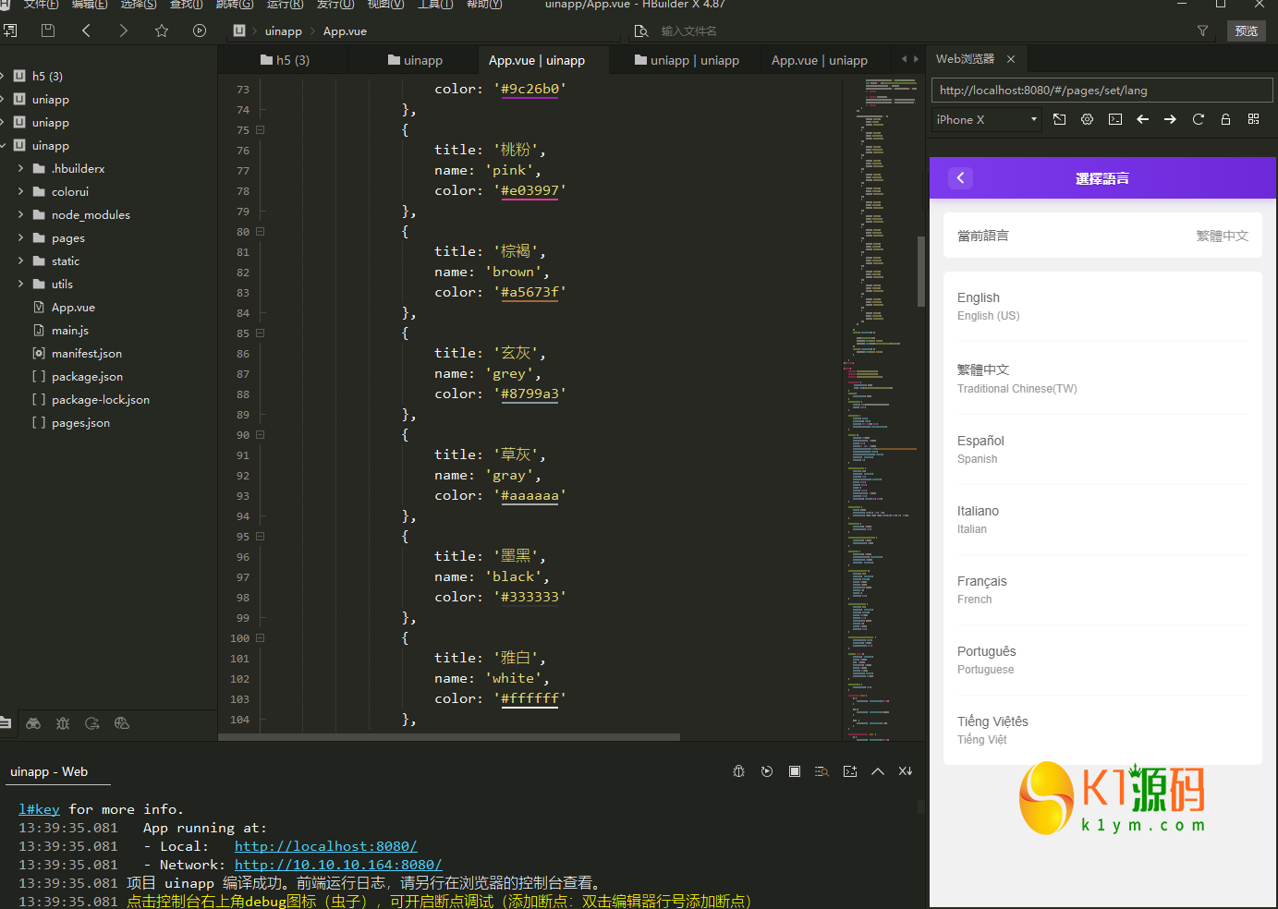Open the 运行(R) menu

[x=285, y=5]
